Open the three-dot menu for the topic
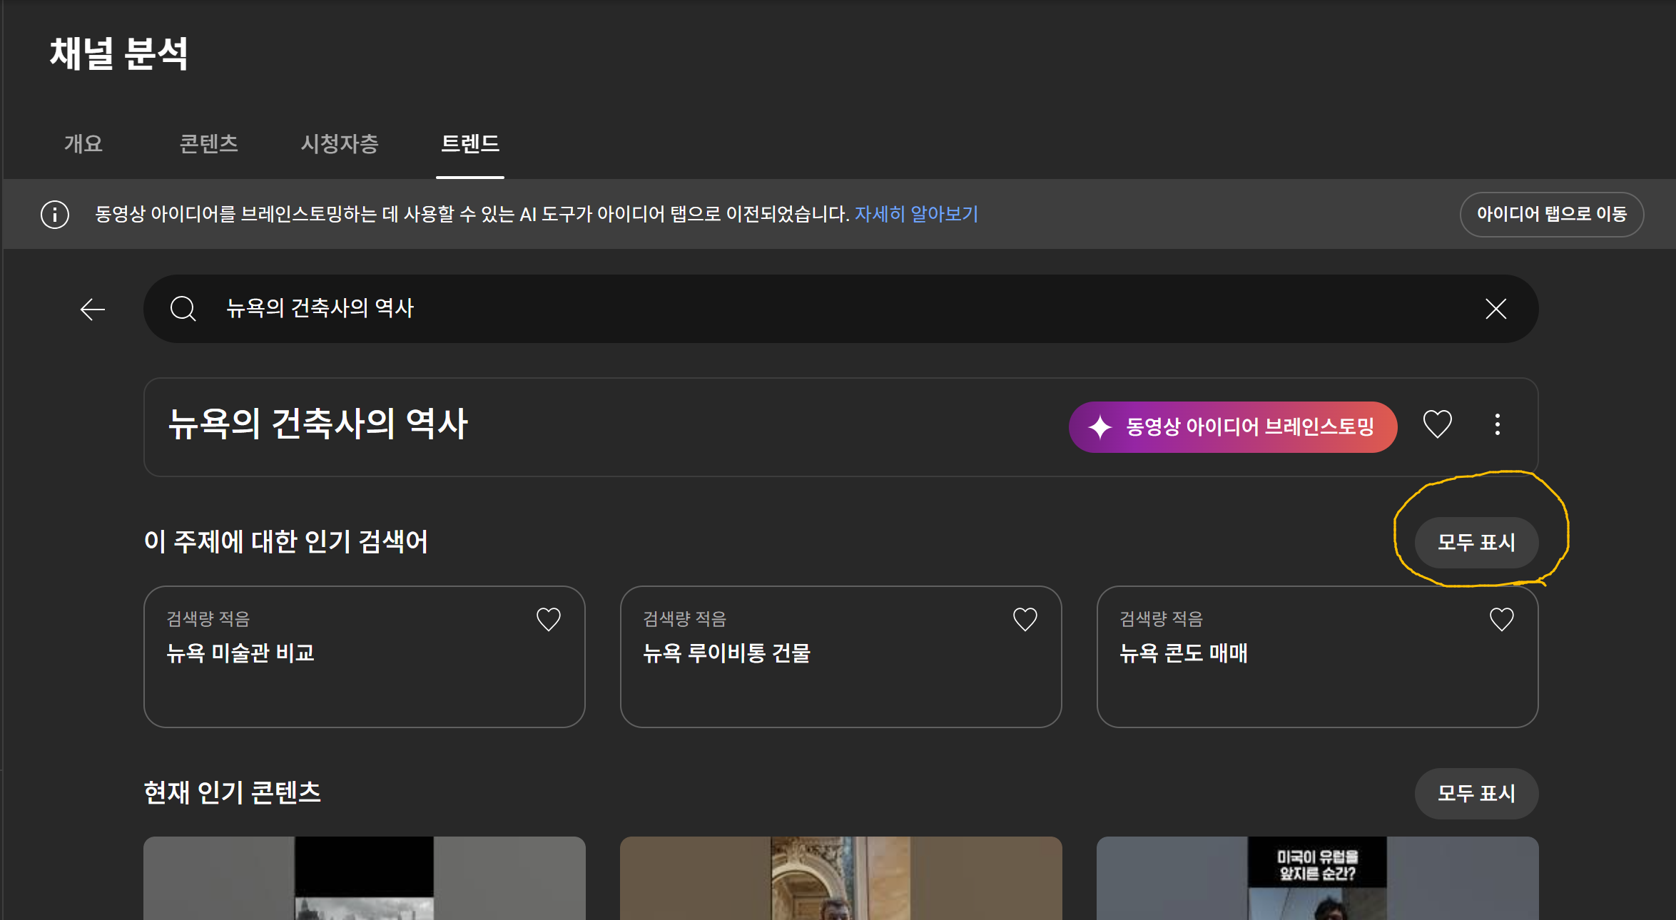 (x=1497, y=425)
